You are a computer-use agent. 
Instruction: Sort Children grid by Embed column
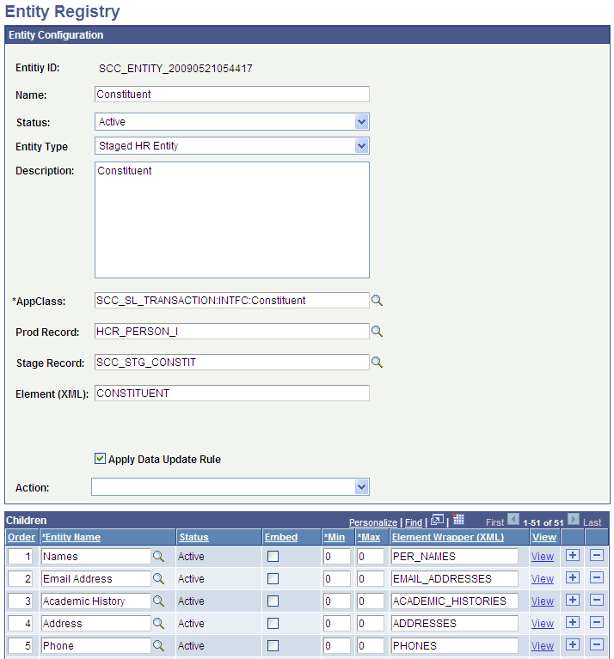click(281, 537)
